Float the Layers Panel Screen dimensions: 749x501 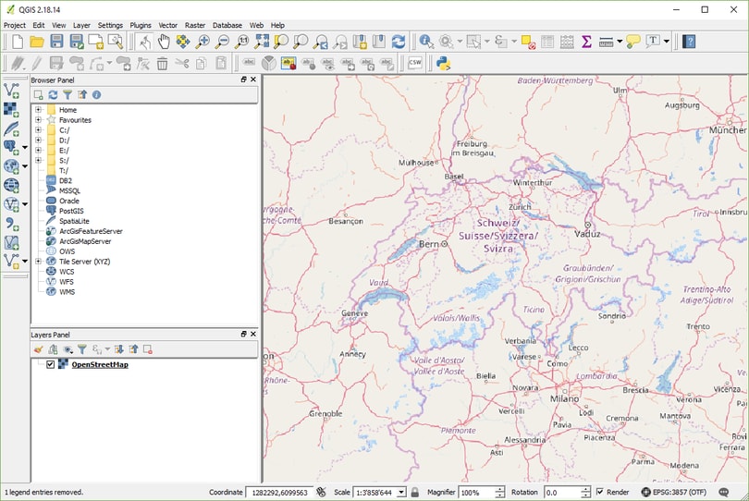click(243, 335)
